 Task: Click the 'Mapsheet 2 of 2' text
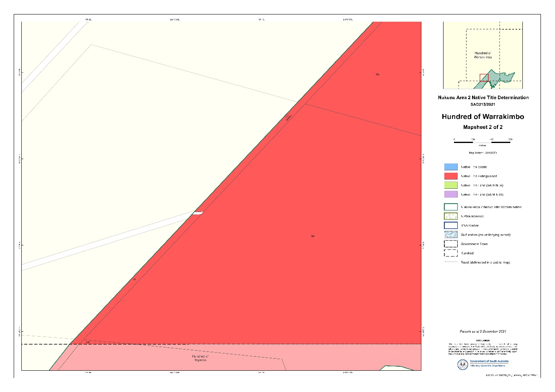(x=483, y=127)
